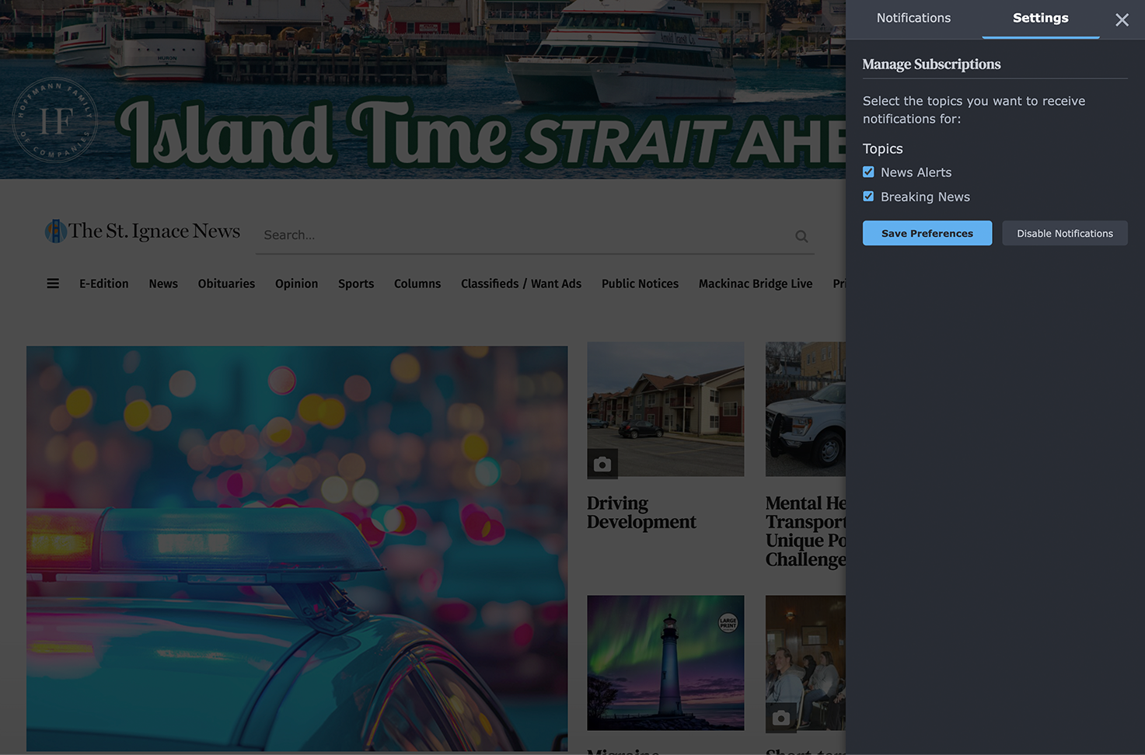Click The St. Ignace News logo
This screenshot has height=755, width=1145.
[143, 231]
